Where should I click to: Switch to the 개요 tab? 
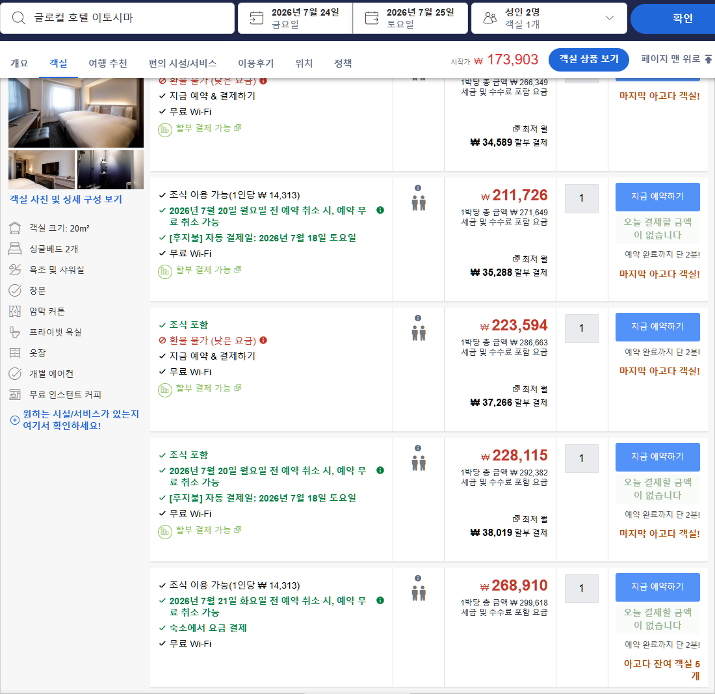pos(19,63)
